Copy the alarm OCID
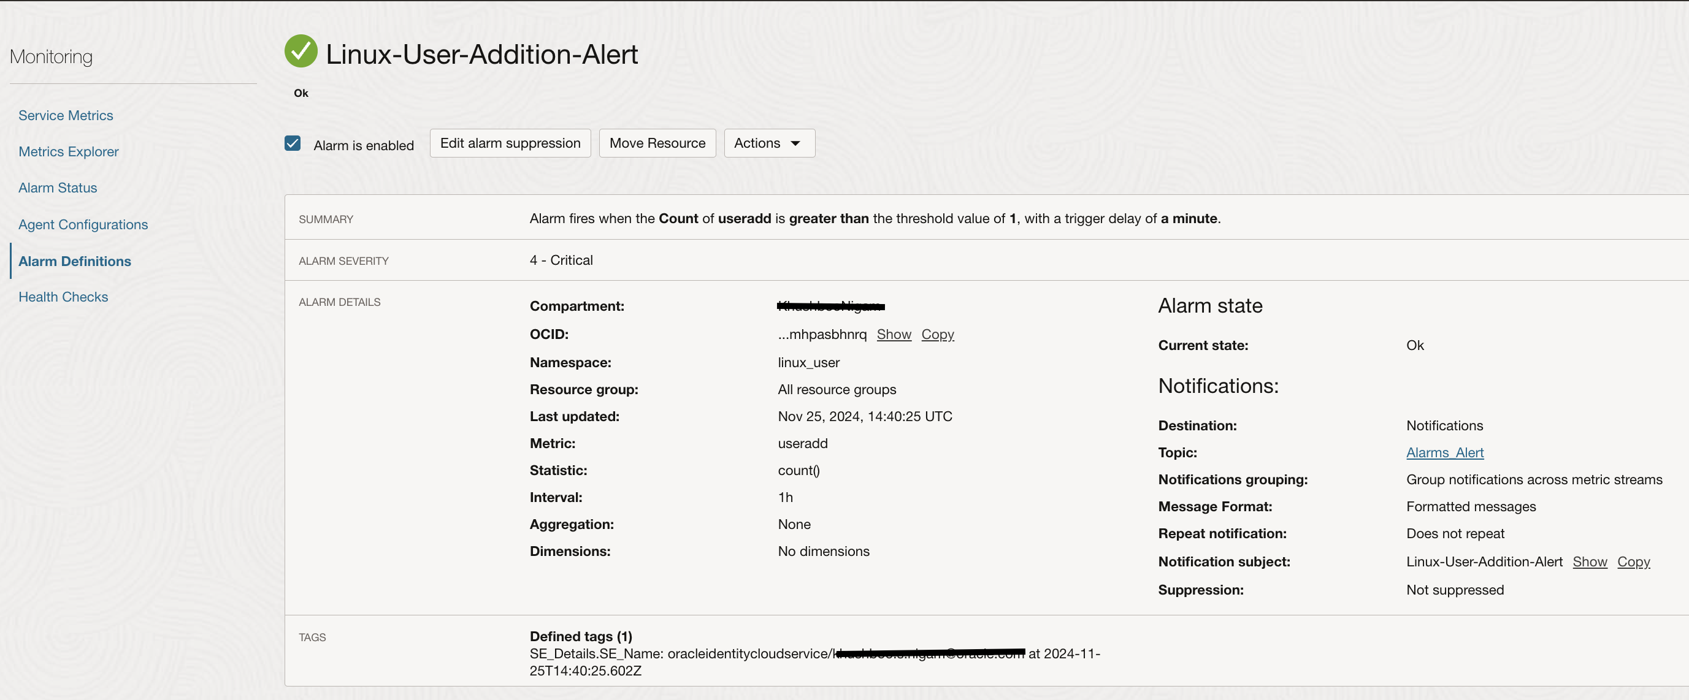This screenshot has width=1689, height=700. (x=937, y=334)
